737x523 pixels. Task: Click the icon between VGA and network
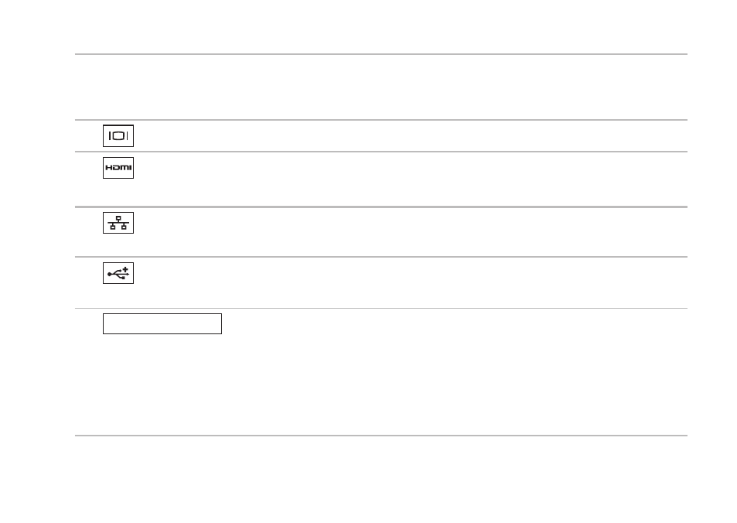118,168
